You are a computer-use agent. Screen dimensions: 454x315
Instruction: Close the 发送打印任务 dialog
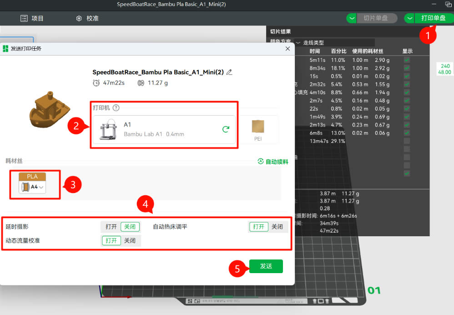(x=287, y=48)
